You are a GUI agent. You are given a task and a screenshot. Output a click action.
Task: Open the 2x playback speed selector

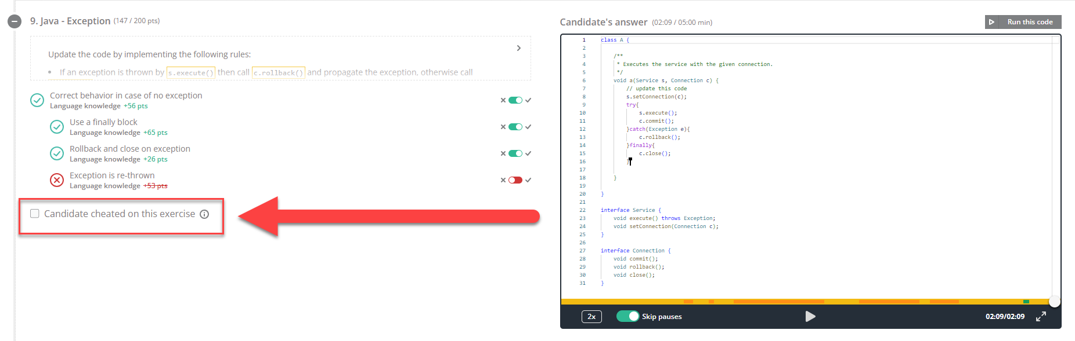pyautogui.click(x=591, y=317)
